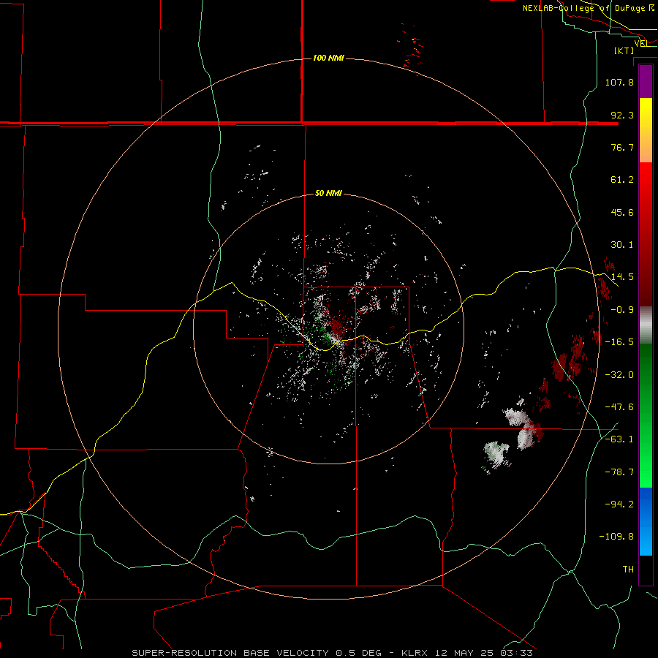
Task: Click the red segment of the color bar
Action: coord(646,234)
